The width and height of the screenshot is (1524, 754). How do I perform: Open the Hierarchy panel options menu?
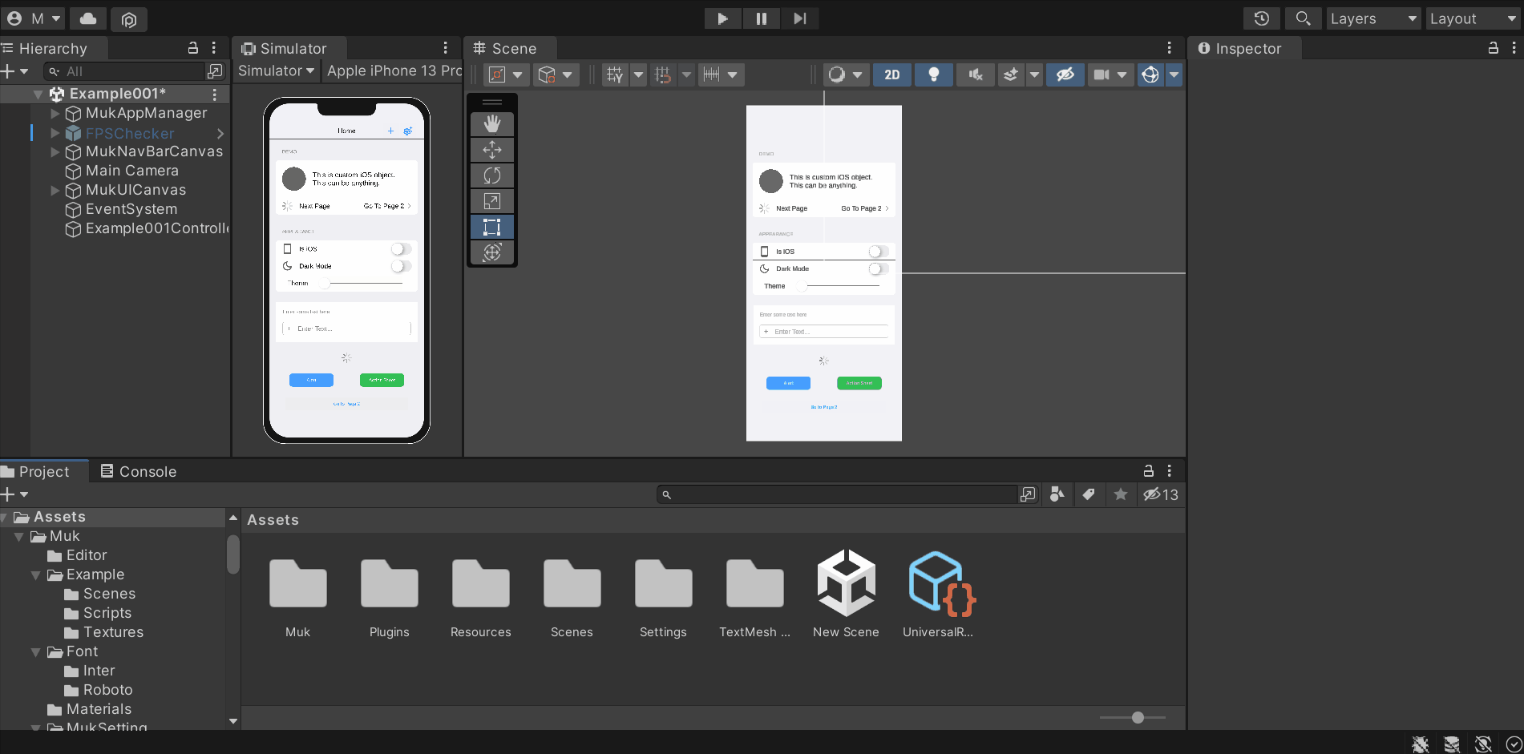coord(214,48)
